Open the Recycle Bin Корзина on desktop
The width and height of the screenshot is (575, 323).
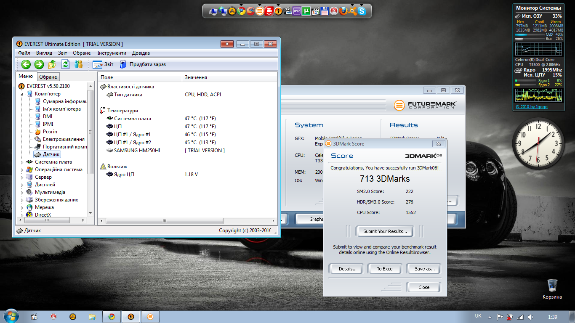click(552, 289)
